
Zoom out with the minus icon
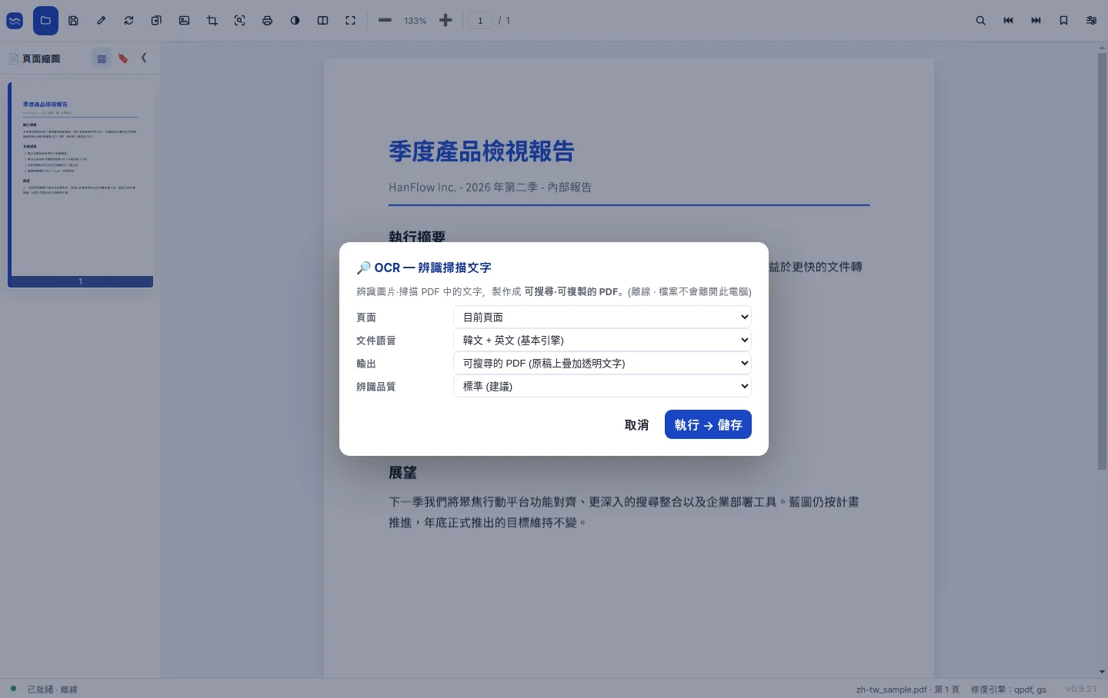tap(385, 21)
